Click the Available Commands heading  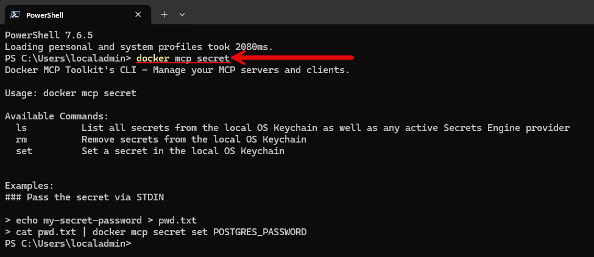coord(57,116)
